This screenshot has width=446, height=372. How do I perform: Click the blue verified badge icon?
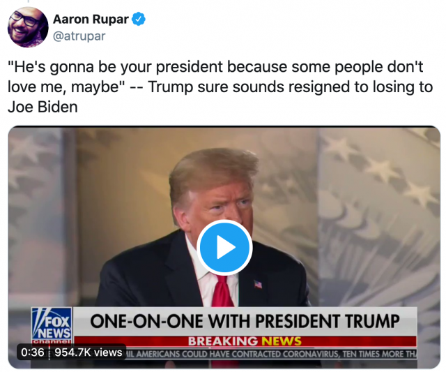[138, 19]
